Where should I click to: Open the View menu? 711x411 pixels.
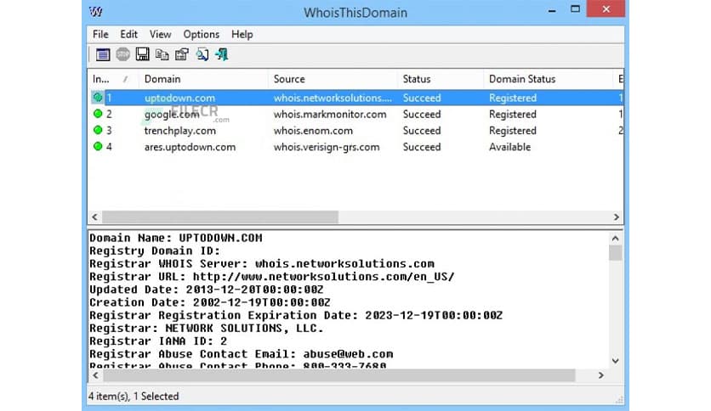(x=160, y=35)
